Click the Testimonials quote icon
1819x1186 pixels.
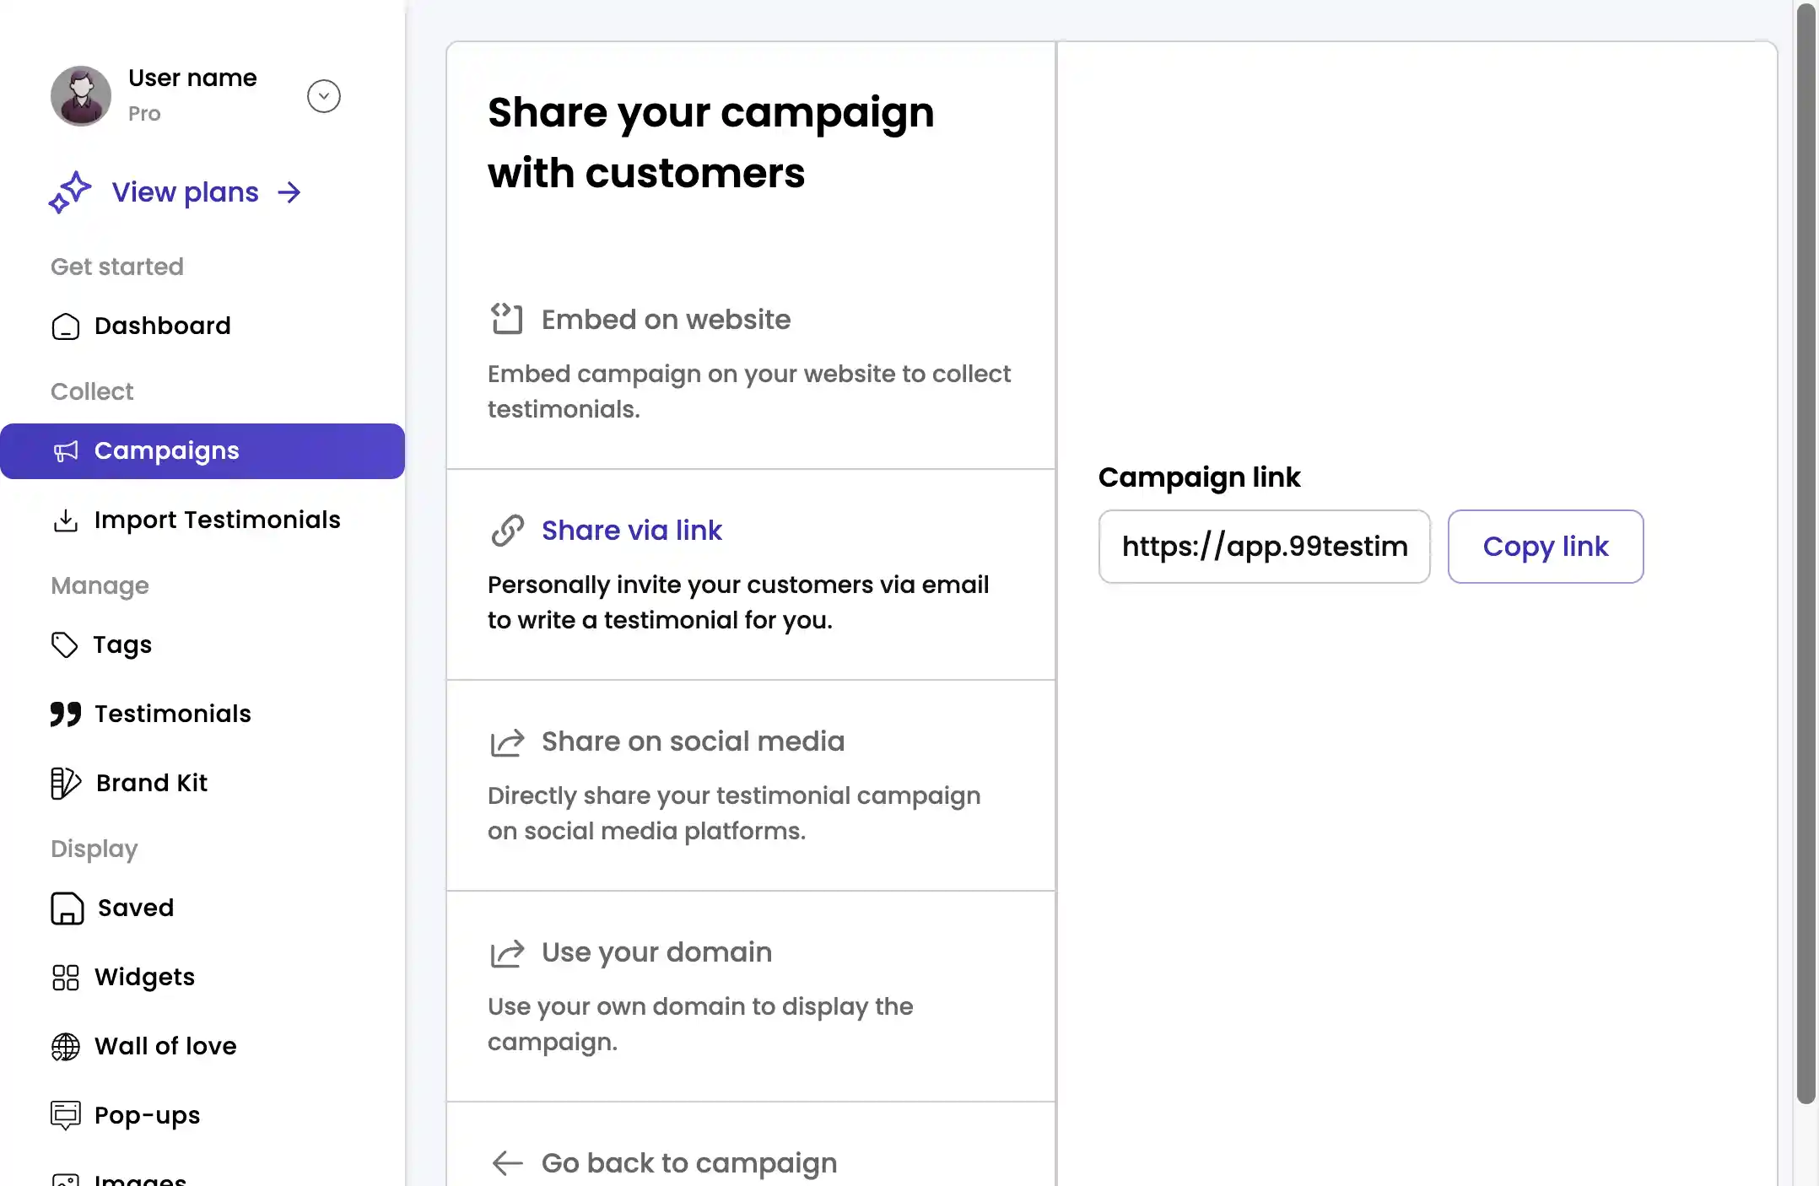65,714
